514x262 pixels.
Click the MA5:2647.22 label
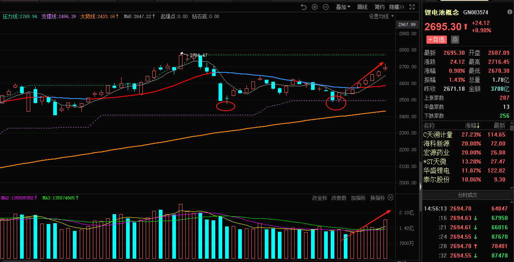tap(140, 16)
